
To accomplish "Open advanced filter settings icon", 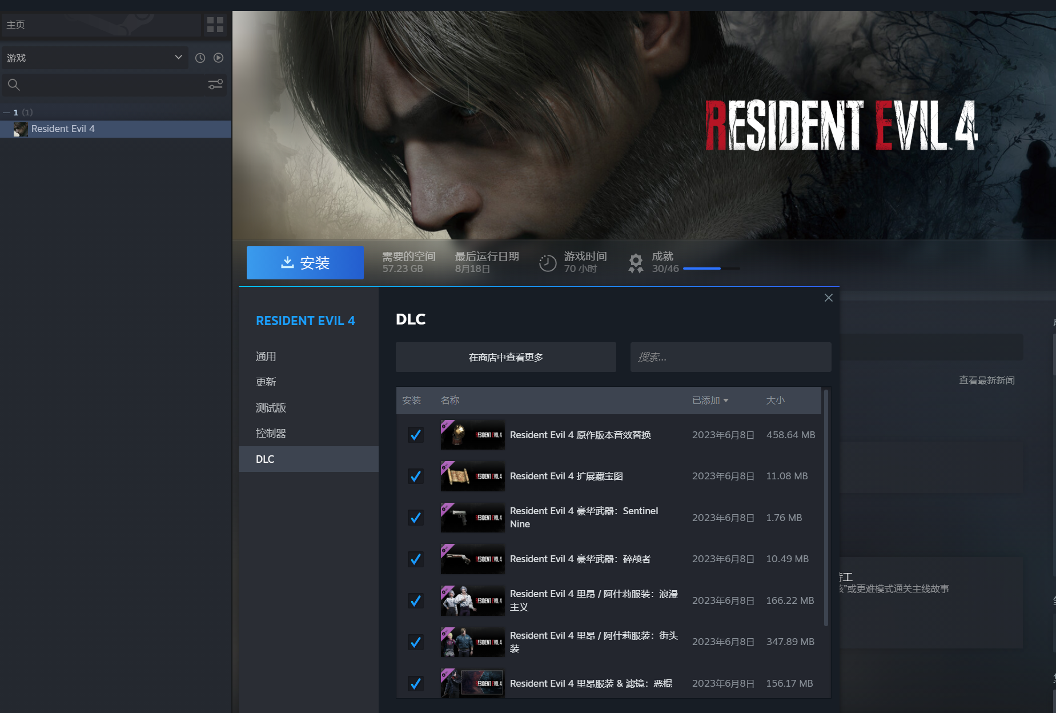I will click(x=215, y=85).
